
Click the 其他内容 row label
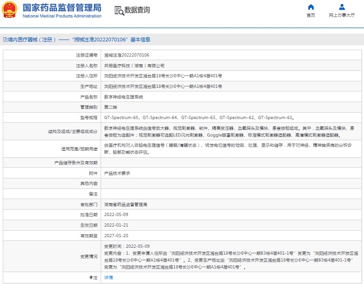[89, 183]
